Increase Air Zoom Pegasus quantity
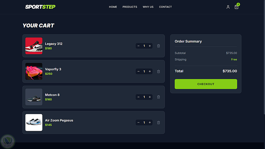Screen dimensions: 265x149 [x=150, y=123]
